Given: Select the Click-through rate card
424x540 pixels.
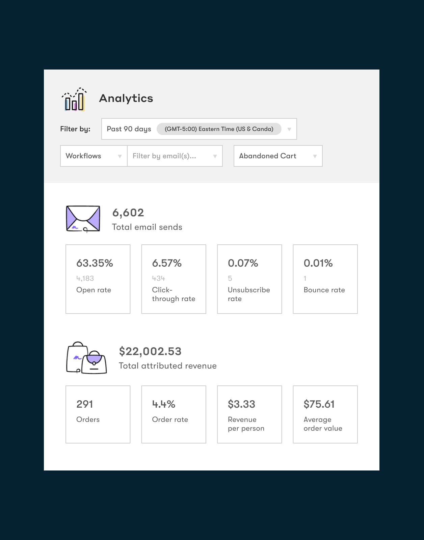Looking at the screenshot, I should click(174, 279).
